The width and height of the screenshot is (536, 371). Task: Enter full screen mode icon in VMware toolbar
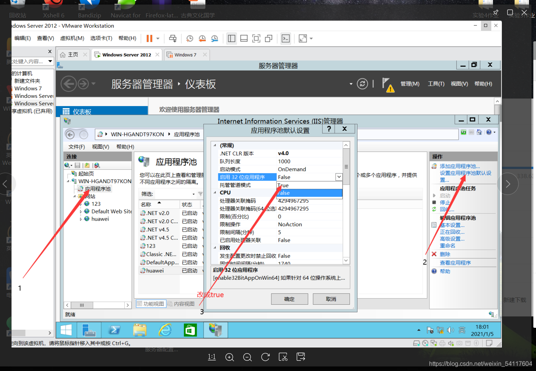tap(256, 38)
